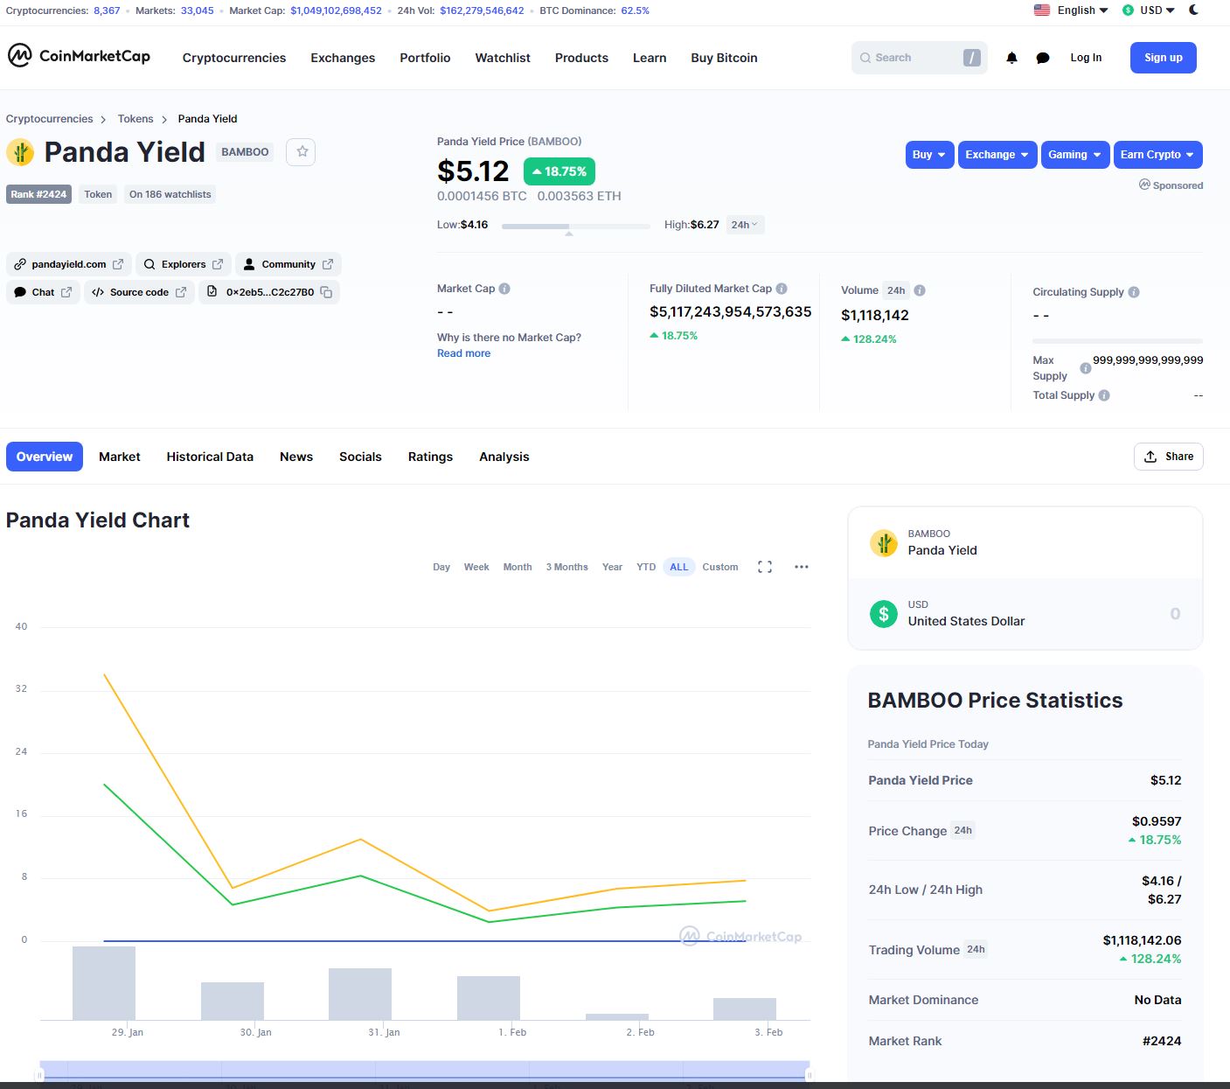Switch to Market tab
This screenshot has width=1230, height=1089.
click(x=120, y=457)
